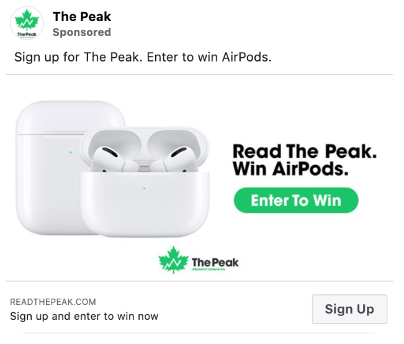The image size is (404, 344).
Task: Open the READTHEPEAK.COM domain link
Action: pyautogui.click(x=53, y=302)
